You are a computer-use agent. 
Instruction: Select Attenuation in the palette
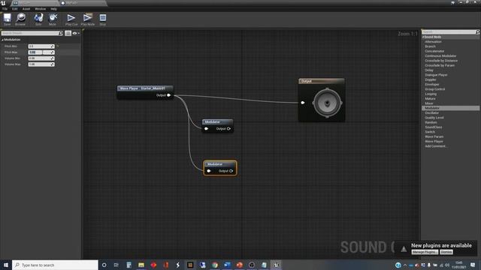point(433,42)
